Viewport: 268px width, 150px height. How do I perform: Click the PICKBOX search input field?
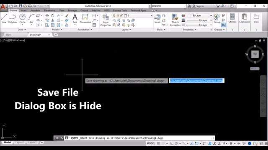point(169,6)
